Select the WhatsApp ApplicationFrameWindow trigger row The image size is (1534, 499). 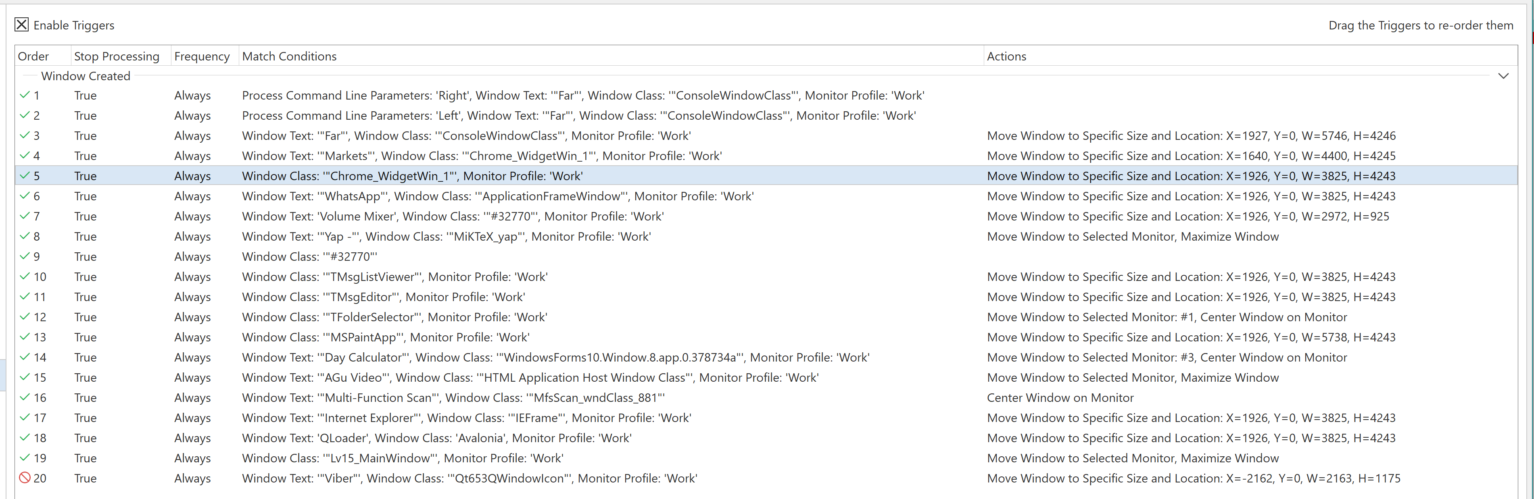497,196
